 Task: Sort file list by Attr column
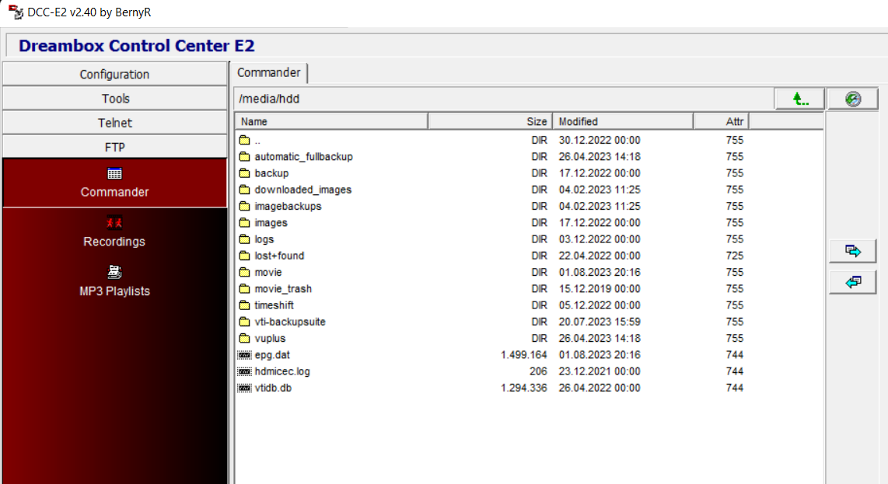tap(721, 121)
